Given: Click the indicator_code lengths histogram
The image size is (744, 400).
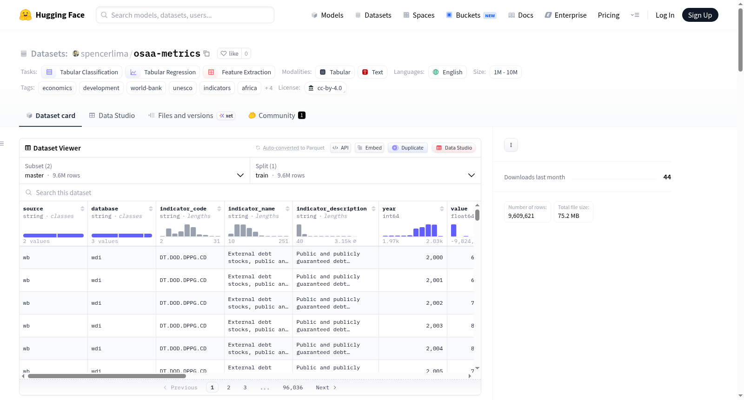Looking at the screenshot, I should 190,230.
